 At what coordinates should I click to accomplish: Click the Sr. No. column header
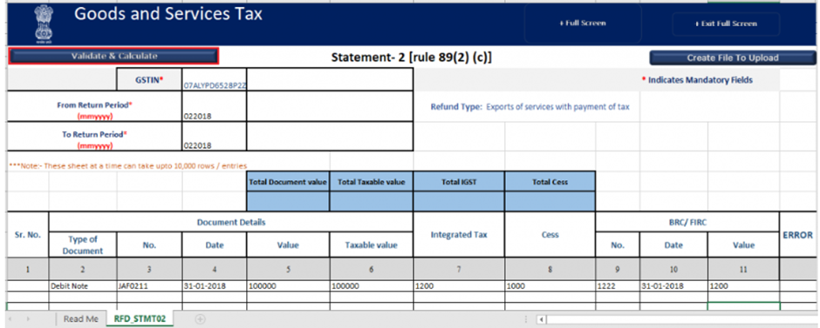[x=27, y=235]
